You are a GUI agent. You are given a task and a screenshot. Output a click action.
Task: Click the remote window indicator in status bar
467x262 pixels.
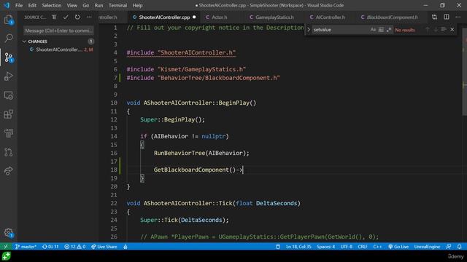coord(6,247)
